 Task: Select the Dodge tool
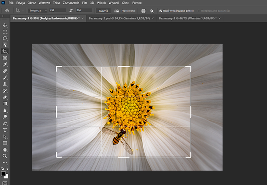click(5, 117)
